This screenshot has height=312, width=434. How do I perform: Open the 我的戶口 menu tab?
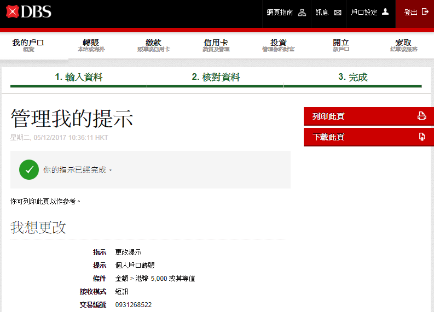(28, 45)
